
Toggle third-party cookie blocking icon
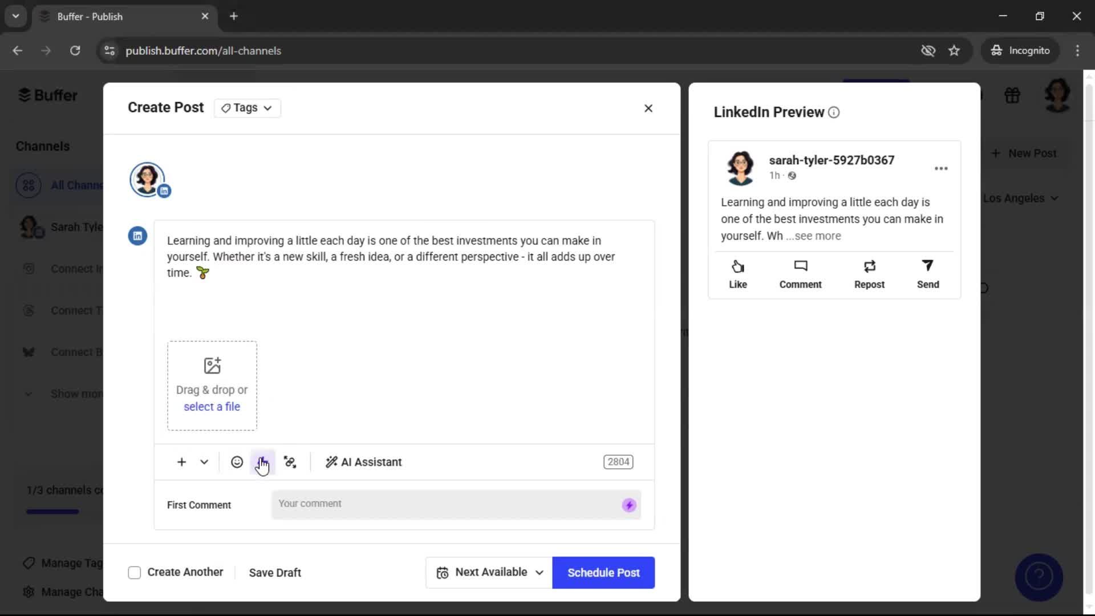[x=928, y=51]
